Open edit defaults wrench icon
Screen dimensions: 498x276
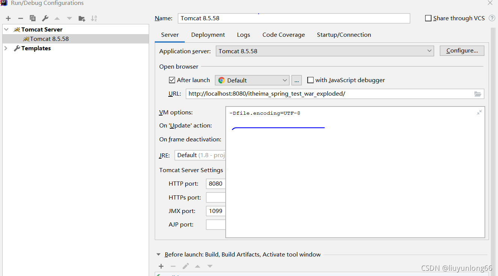pos(45,18)
